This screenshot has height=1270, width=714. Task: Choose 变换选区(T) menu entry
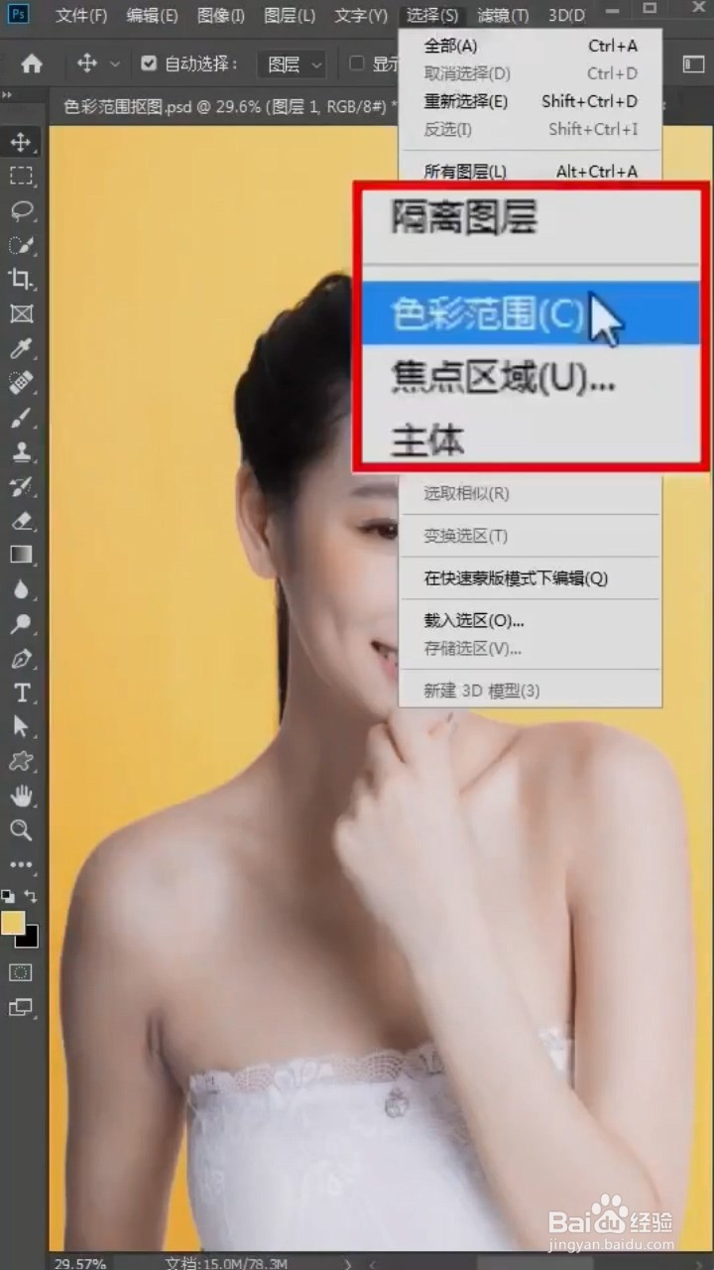coord(531,536)
